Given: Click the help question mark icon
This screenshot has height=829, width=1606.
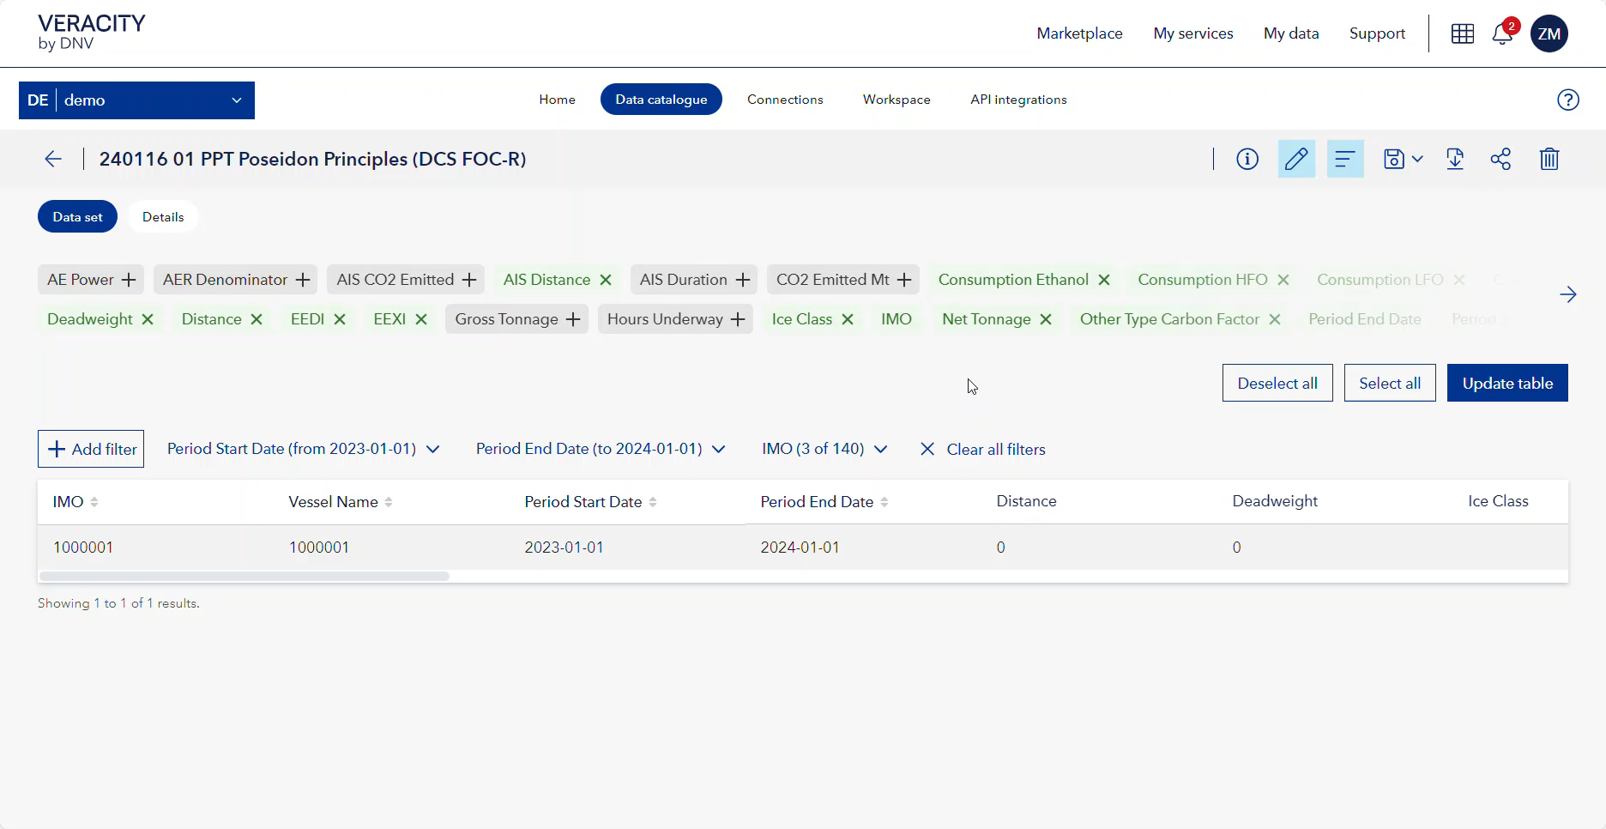Looking at the screenshot, I should click(x=1568, y=100).
